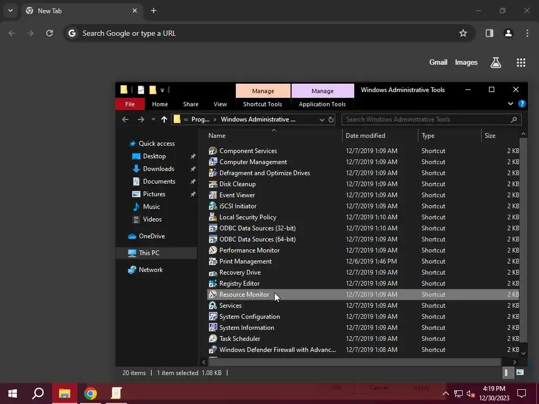Image resolution: width=539 pixels, height=404 pixels.
Task: Open Chrome from the taskbar
Action: point(91,393)
